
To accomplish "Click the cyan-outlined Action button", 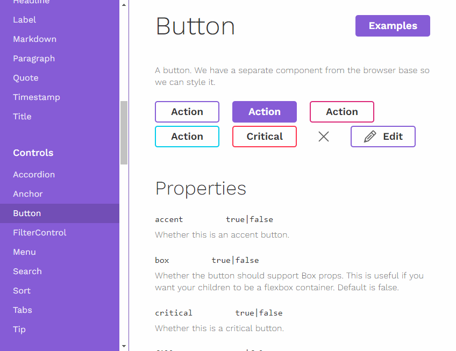I will (187, 137).
